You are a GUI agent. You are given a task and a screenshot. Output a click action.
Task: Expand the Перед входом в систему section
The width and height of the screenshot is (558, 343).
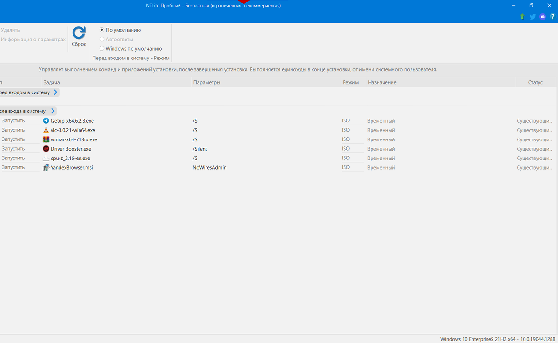coord(56,92)
